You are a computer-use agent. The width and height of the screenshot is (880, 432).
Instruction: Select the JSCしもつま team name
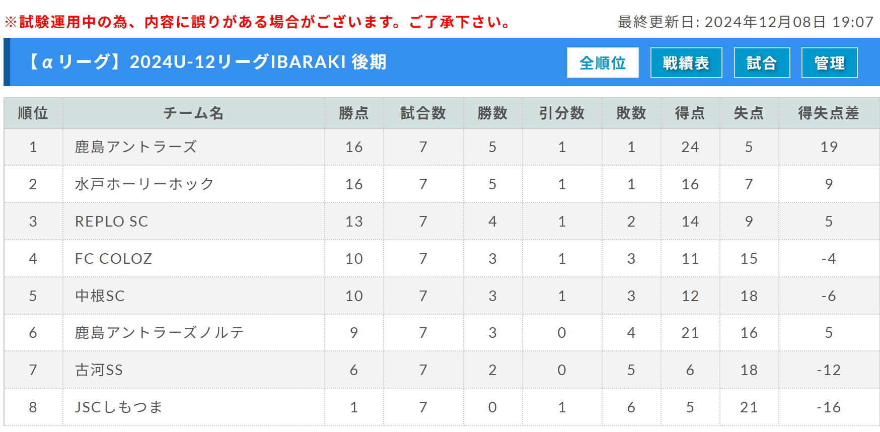[119, 407]
